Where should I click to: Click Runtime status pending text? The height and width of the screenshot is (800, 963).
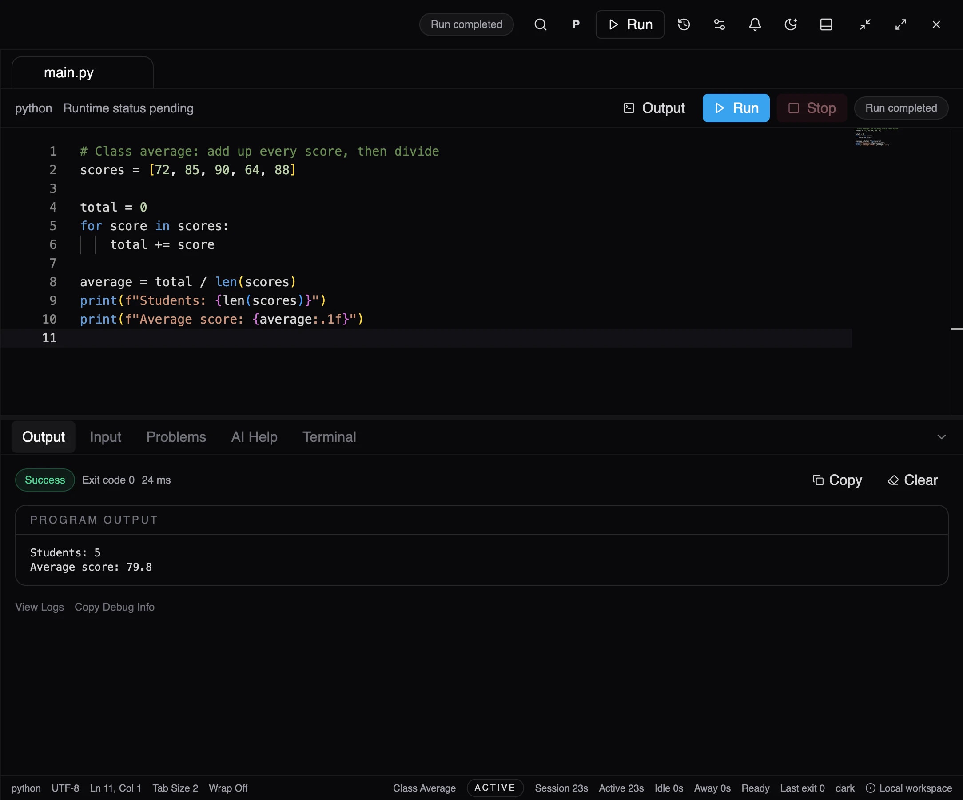point(128,108)
